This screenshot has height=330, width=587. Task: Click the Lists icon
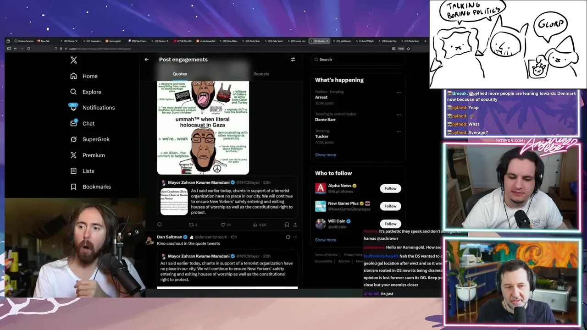pyautogui.click(x=73, y=171)
